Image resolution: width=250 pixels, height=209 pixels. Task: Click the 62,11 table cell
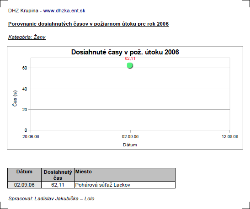pos(58,185)
